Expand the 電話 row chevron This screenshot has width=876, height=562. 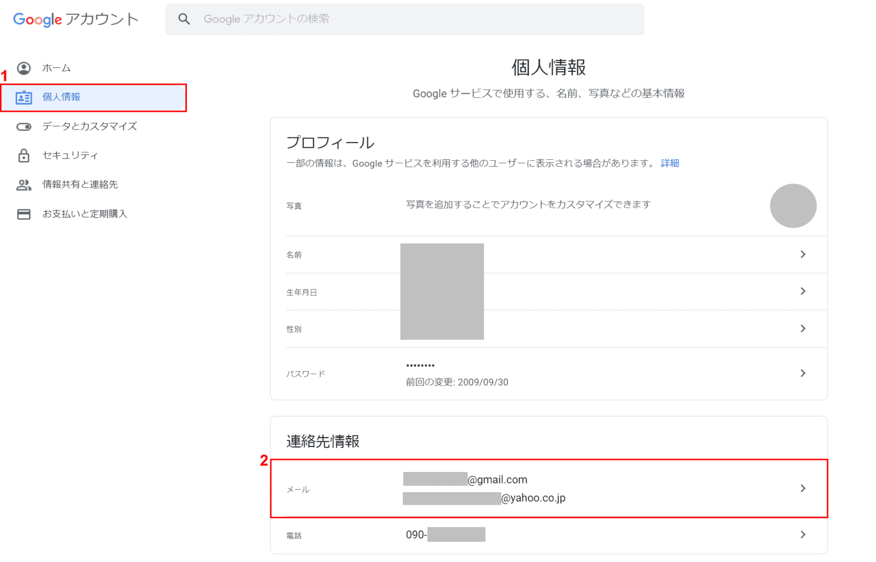click(803, 534)
